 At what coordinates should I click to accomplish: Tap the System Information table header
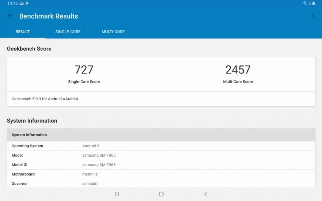coord(161,135)
